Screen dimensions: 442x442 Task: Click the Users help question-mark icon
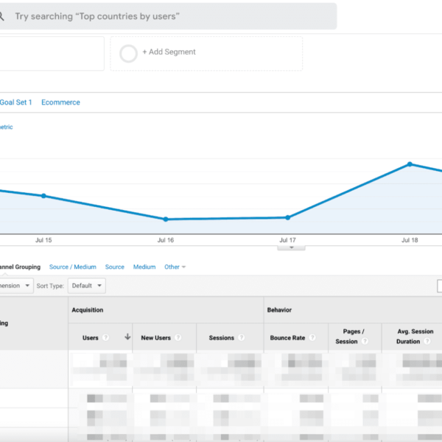click(106, 338)
